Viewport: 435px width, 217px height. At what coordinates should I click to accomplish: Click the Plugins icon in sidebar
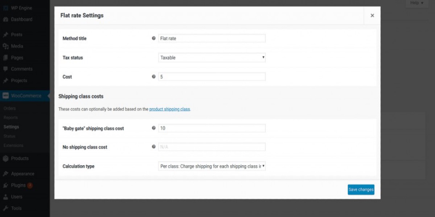(x=5, y=185)
